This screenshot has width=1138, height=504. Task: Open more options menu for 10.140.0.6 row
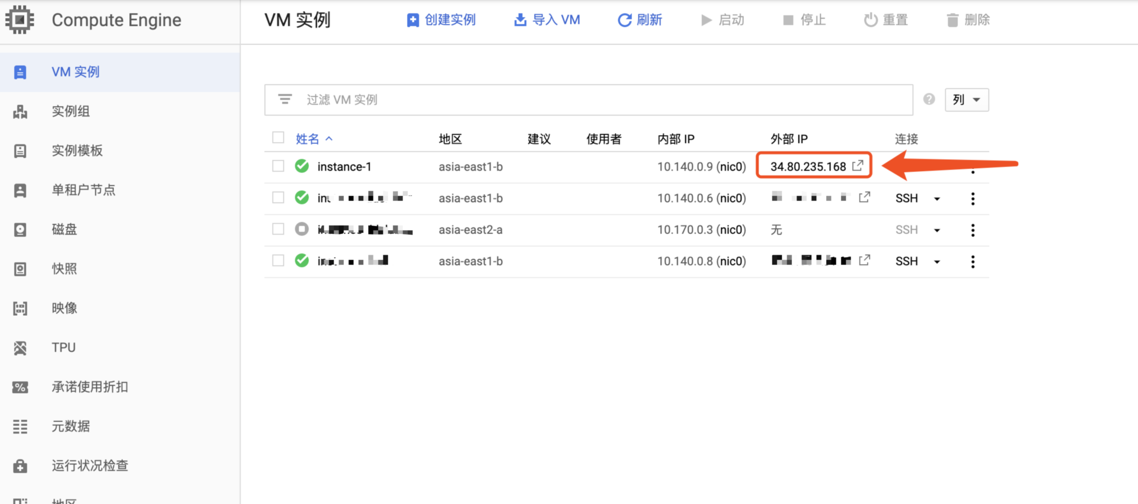click(973, 199)
